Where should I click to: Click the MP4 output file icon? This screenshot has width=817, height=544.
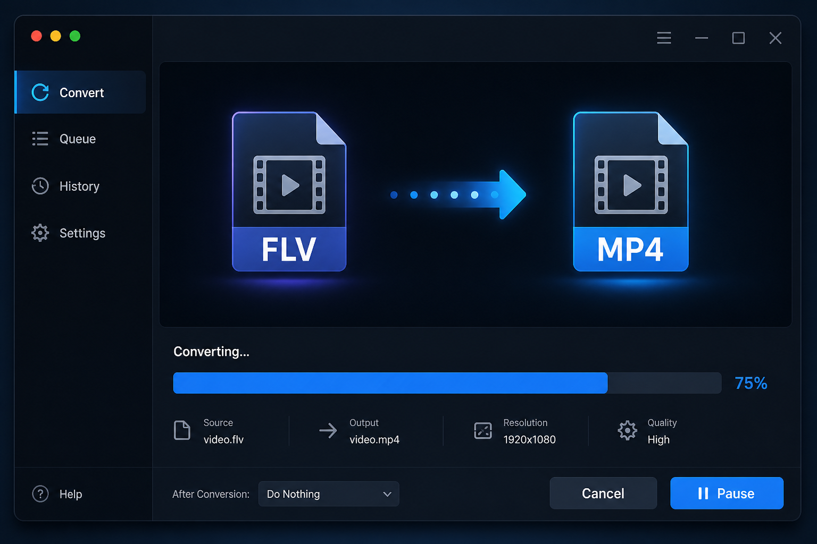pos(631,191)
